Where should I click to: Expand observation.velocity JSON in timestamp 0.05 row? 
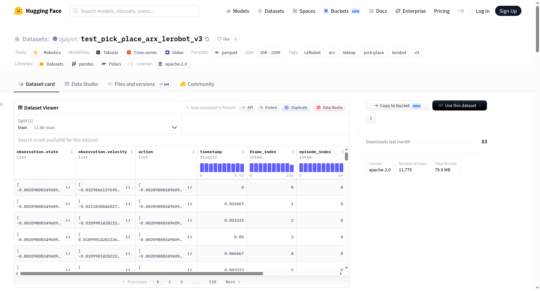coord(128,237)
